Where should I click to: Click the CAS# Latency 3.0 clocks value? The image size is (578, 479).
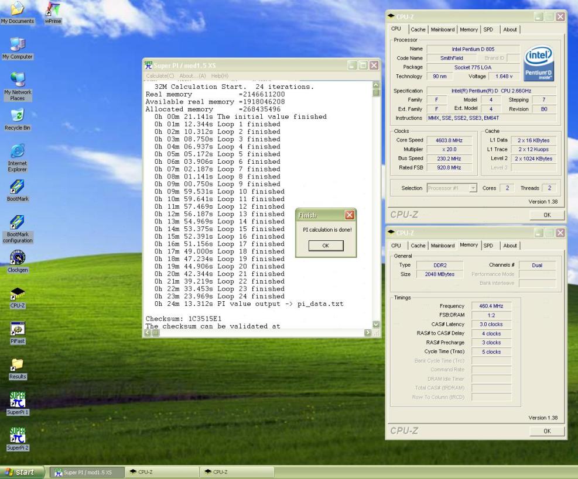pos(491,325)
